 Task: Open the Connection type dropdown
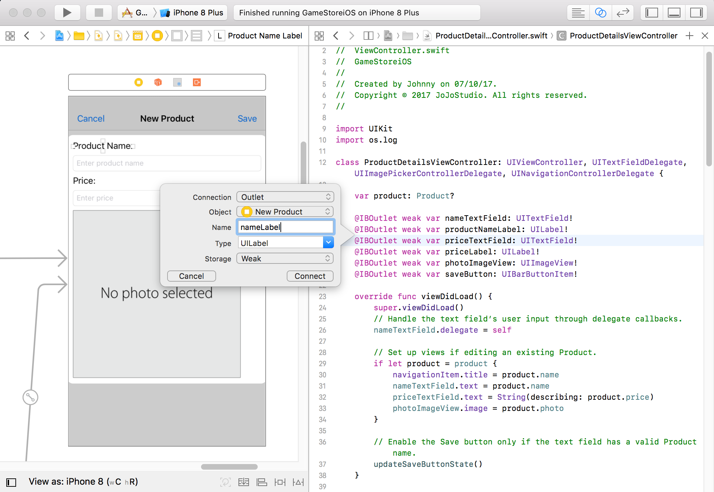285,197
